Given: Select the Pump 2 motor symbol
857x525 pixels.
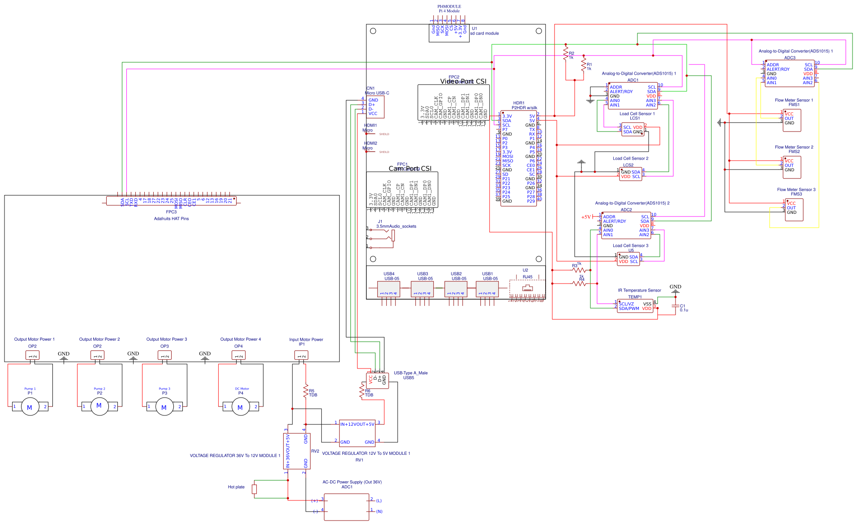Looking at the screenshot, I should [x=99, y=406].
